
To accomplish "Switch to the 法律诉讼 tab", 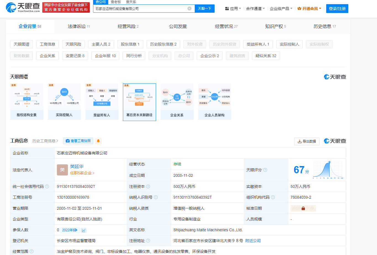I will point(79,27).
